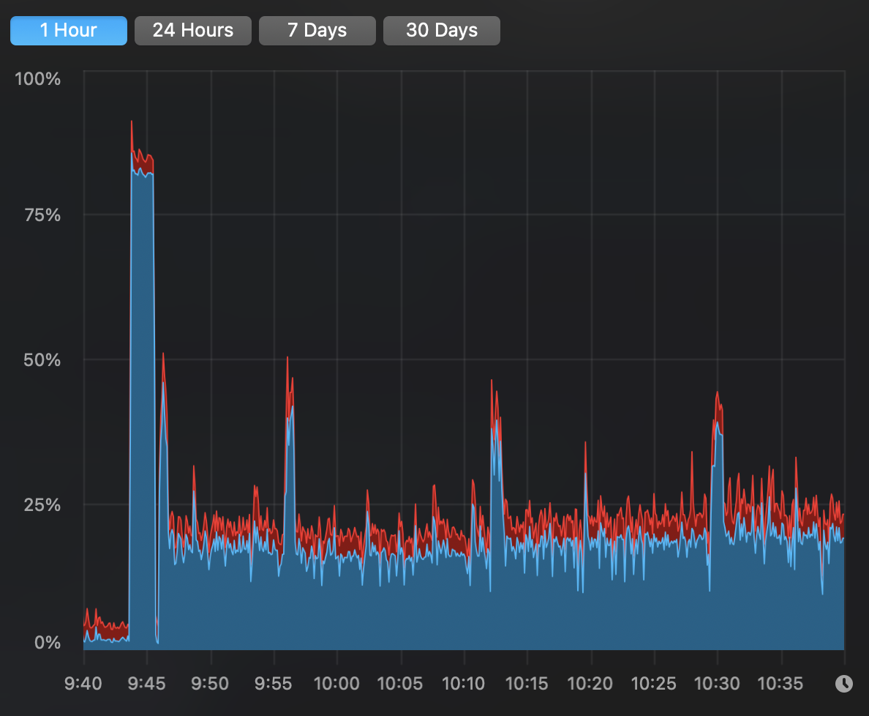Click the clock icon below the chart
This screenshot has width=869, height=716.
[844, 683]
